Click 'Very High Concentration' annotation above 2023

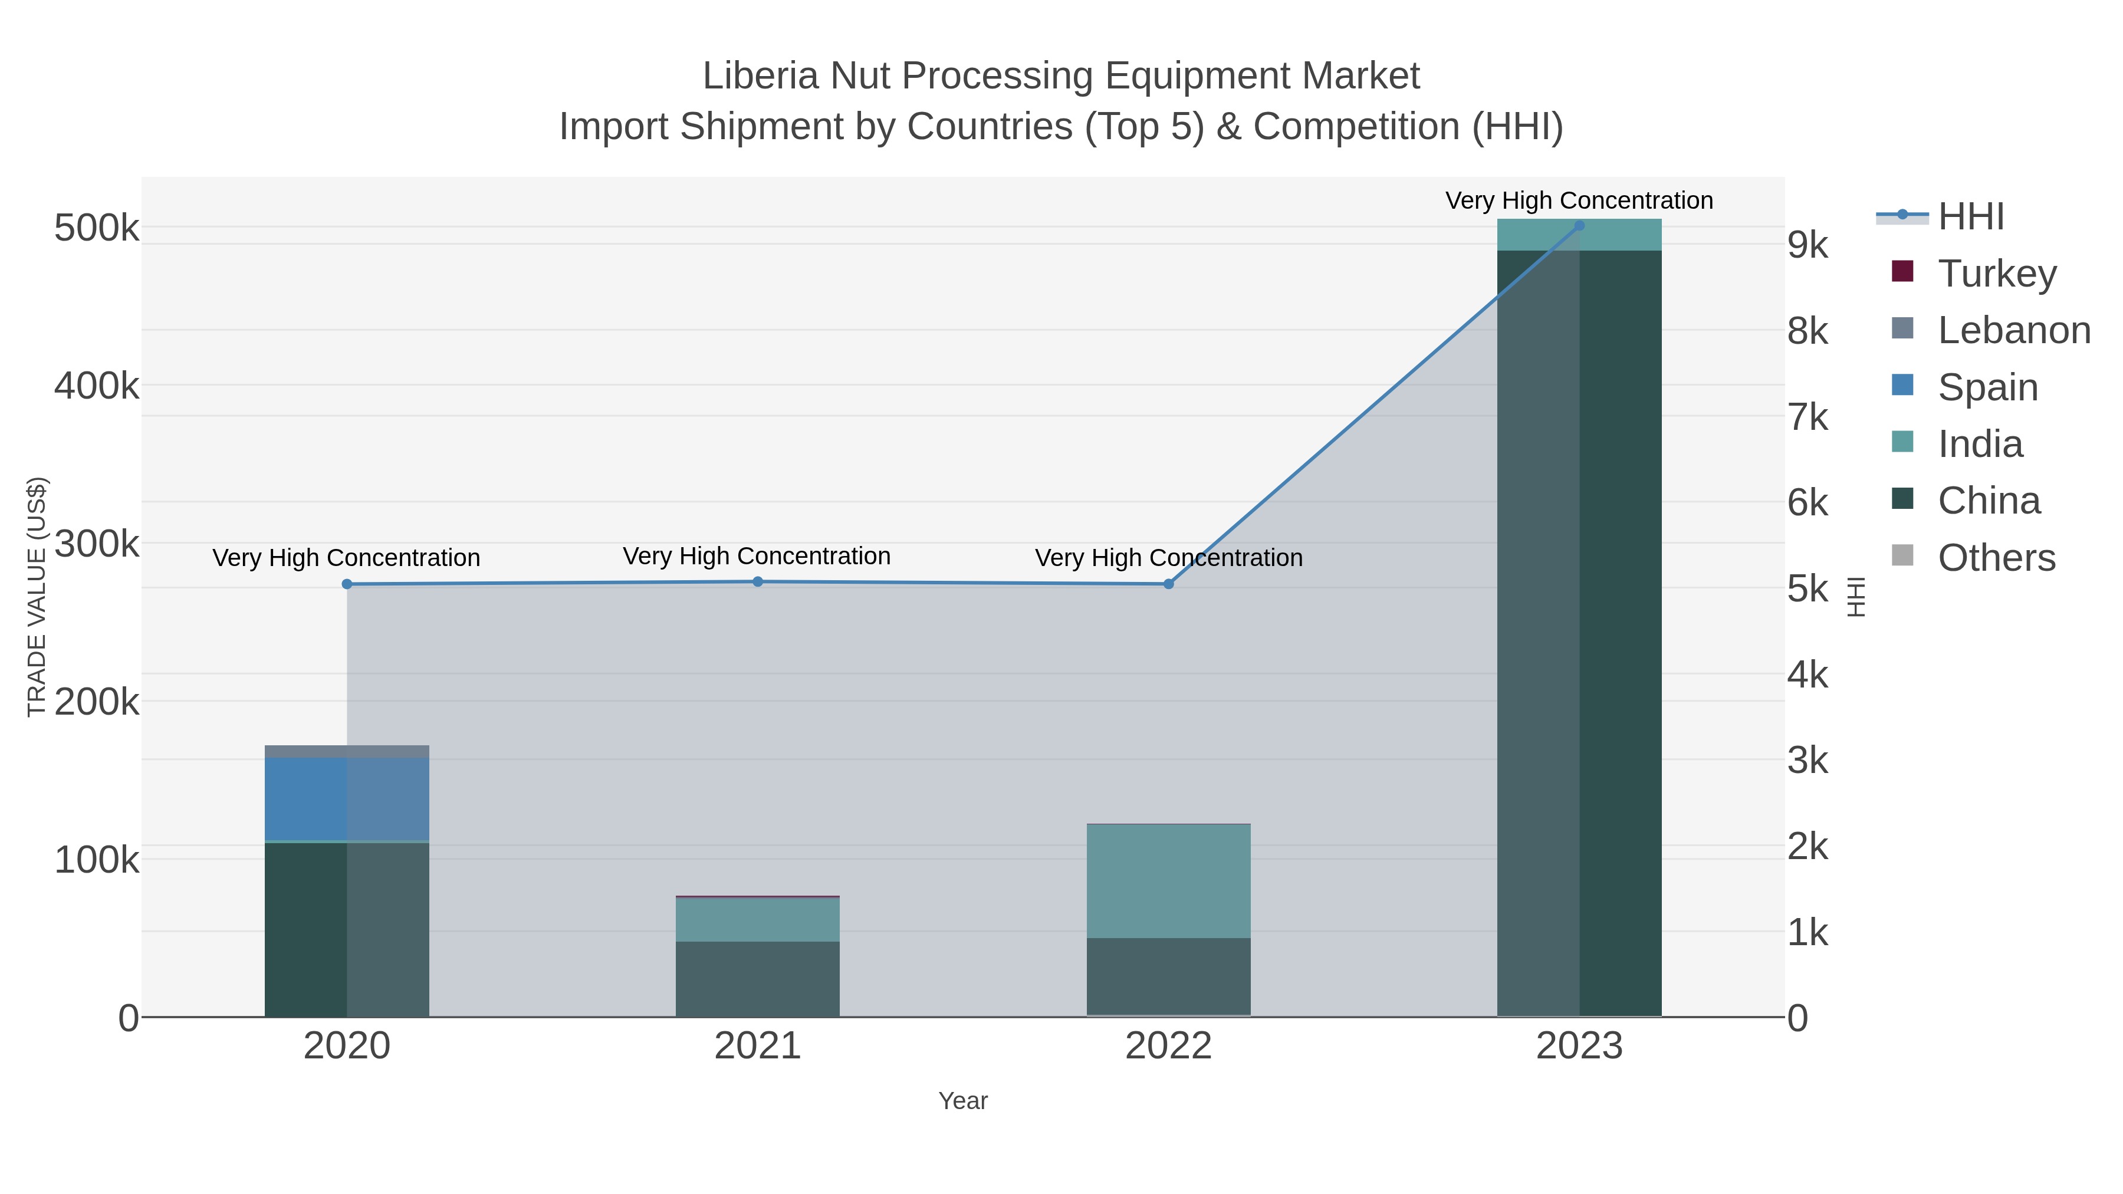click(1579, 200)
